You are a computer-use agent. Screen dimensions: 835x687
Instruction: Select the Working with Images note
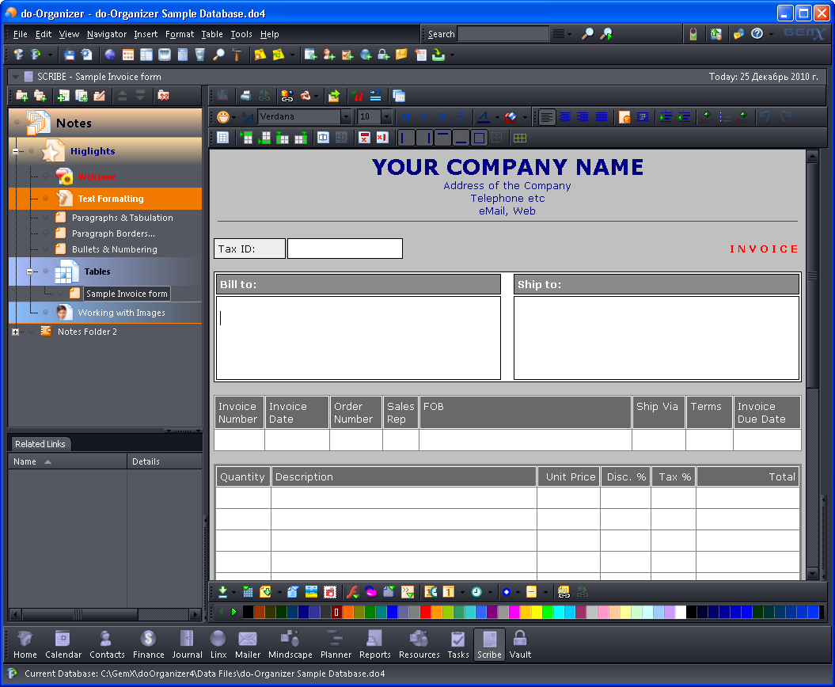(x=121, y=313)
